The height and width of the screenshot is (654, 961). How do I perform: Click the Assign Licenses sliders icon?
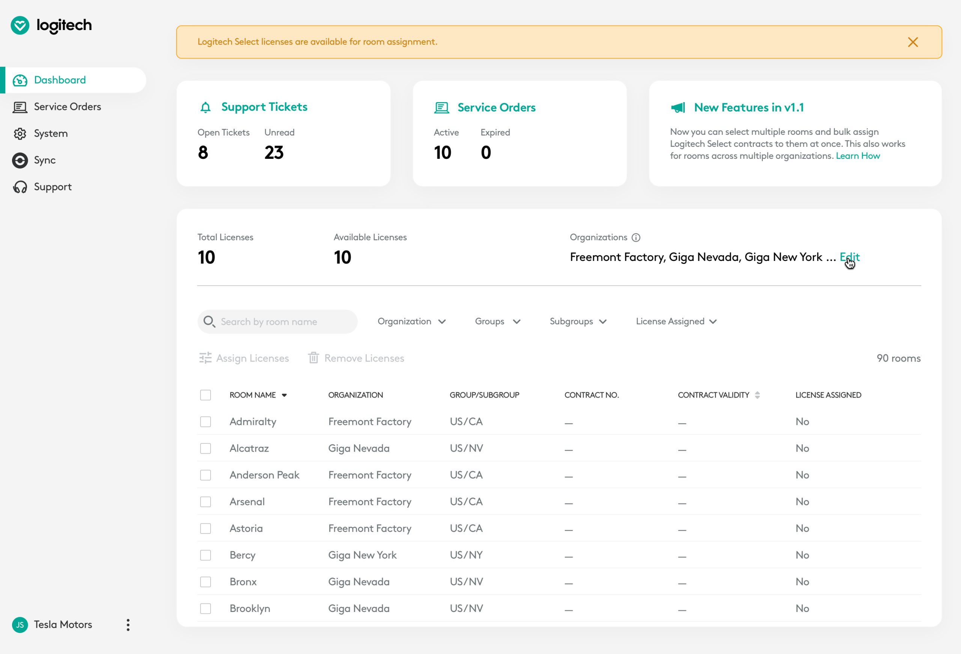(x=205, y=358)
